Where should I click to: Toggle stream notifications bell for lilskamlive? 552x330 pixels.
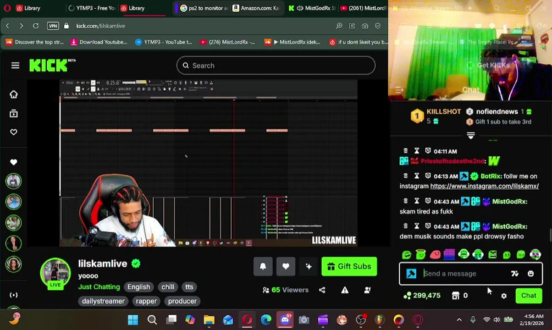(x=263, y=266)
